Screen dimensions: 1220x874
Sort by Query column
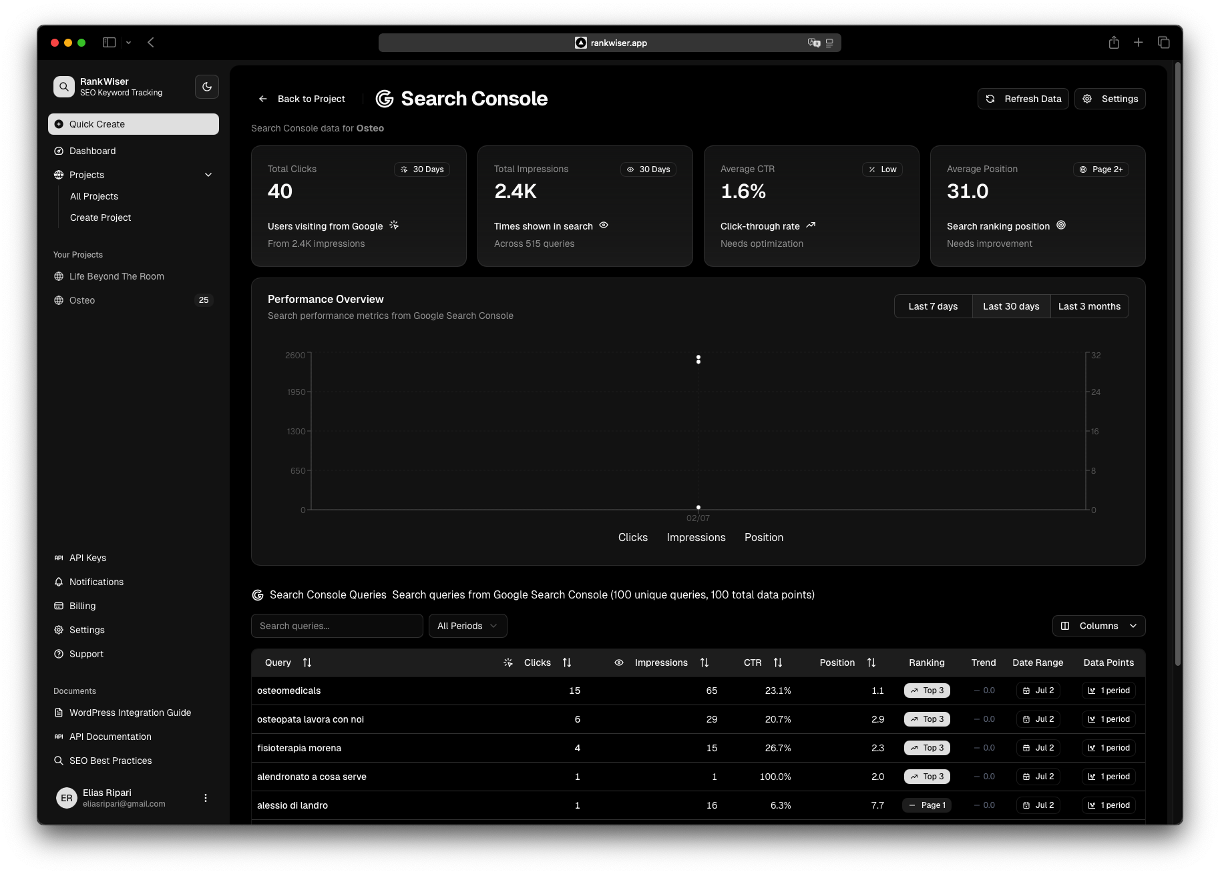point(288,663)
